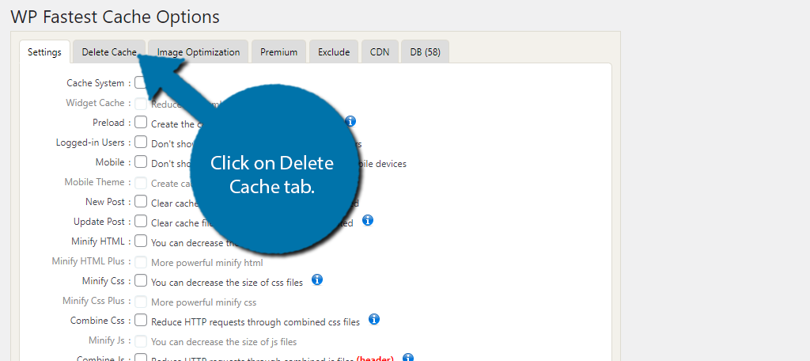This screenshot has height=361, width=810.
Task: Click the Minify Css Plus checkbox
Action: 141,301
